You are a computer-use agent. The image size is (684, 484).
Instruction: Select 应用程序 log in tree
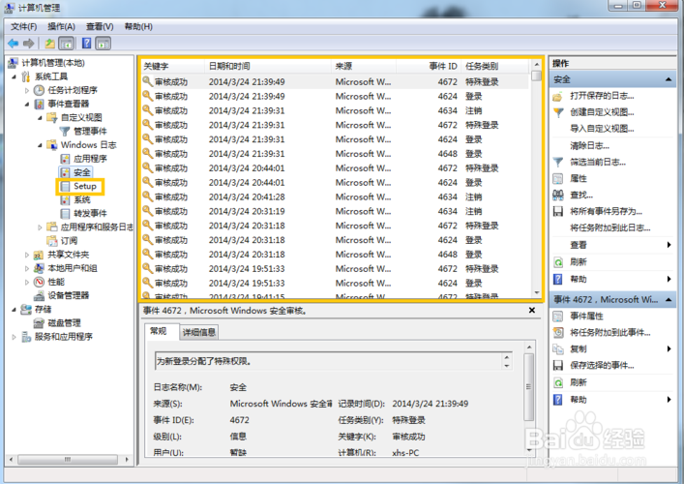click(x=90, y=159)
